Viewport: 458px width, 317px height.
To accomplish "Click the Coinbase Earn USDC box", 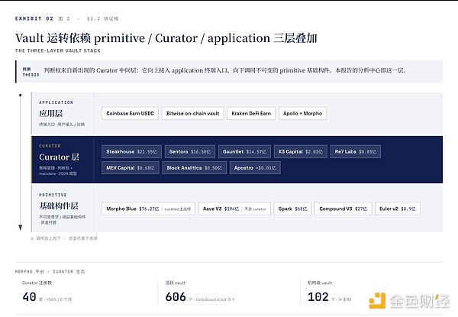I will click(130, 113).
